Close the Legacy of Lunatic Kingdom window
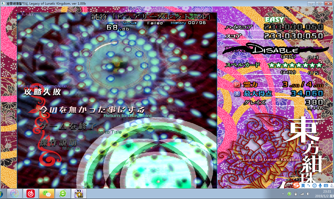334x199 pixels. [328, 3]
